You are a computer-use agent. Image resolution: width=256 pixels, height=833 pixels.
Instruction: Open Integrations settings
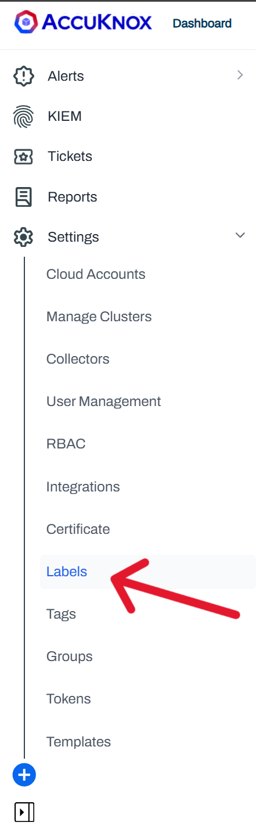pyautogui.click(x=83, y=487)
